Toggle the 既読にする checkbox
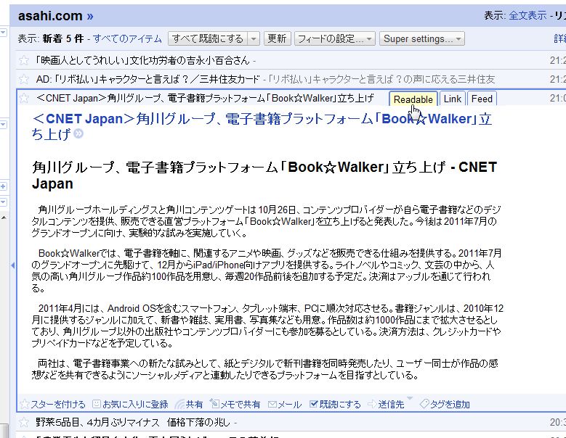 (314, 404)
